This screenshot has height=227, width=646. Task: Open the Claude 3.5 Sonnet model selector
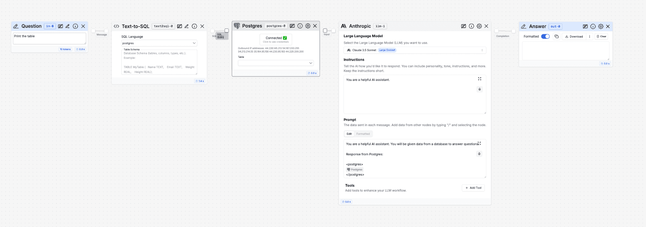point(415,50)
